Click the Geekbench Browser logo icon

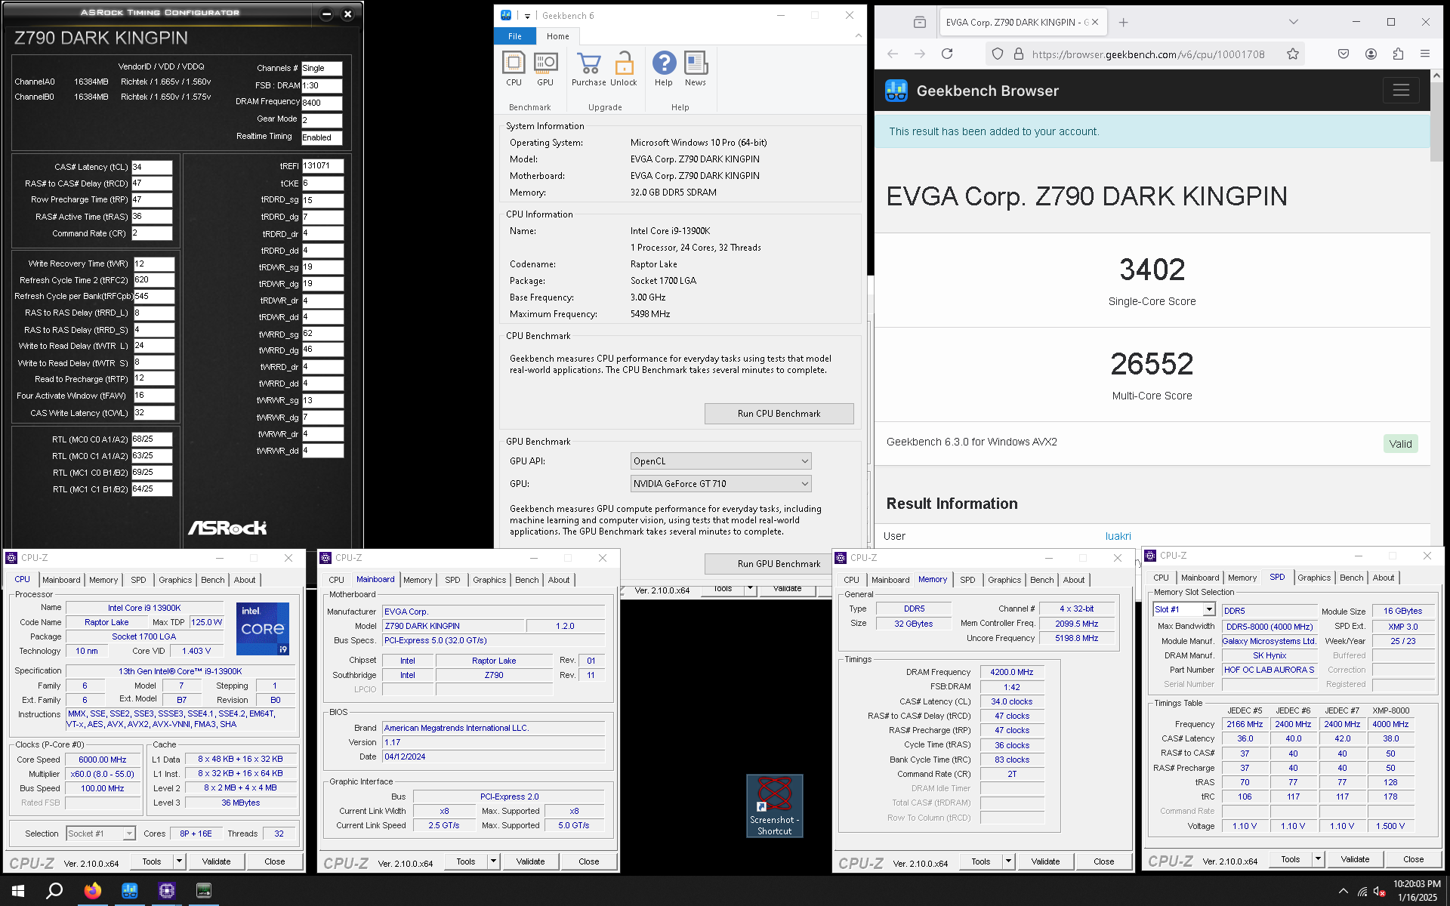896,91
